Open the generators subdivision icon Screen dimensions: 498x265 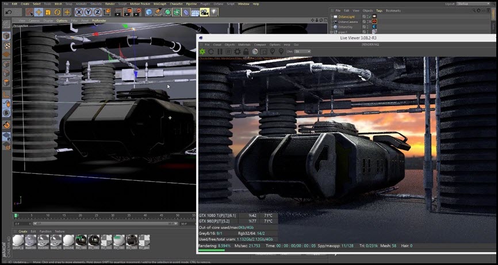(x=167, y=12)
